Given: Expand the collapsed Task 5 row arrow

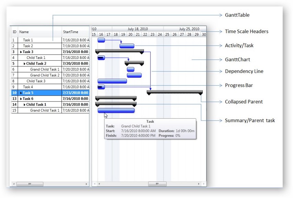Looking at the screenshot, I should 21,93.
